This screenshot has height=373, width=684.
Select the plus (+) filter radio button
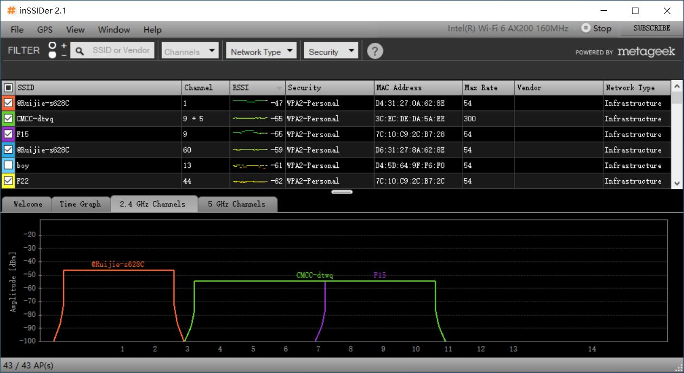click(x=53, y=45)
